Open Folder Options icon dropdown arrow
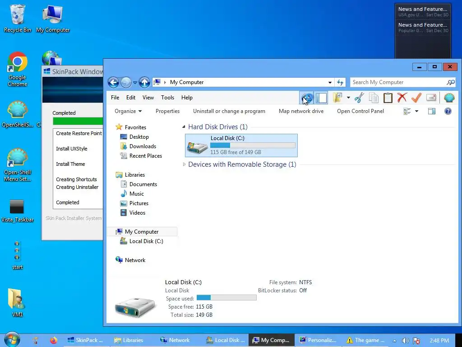The width and height of the screenshot is (462, 347). pos(348,98)
